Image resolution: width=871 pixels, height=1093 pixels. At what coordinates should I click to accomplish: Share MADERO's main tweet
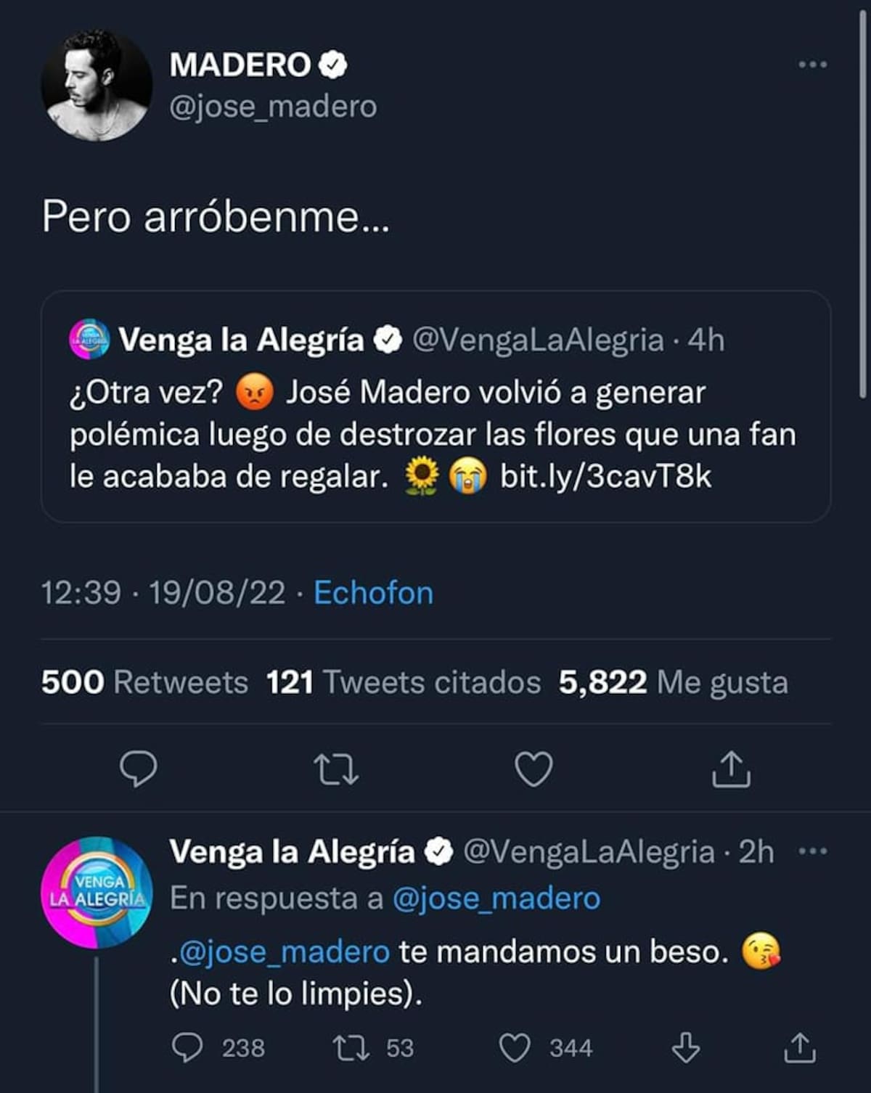pos(730,769)
